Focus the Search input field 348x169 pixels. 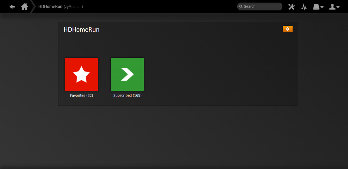[260, 6]
